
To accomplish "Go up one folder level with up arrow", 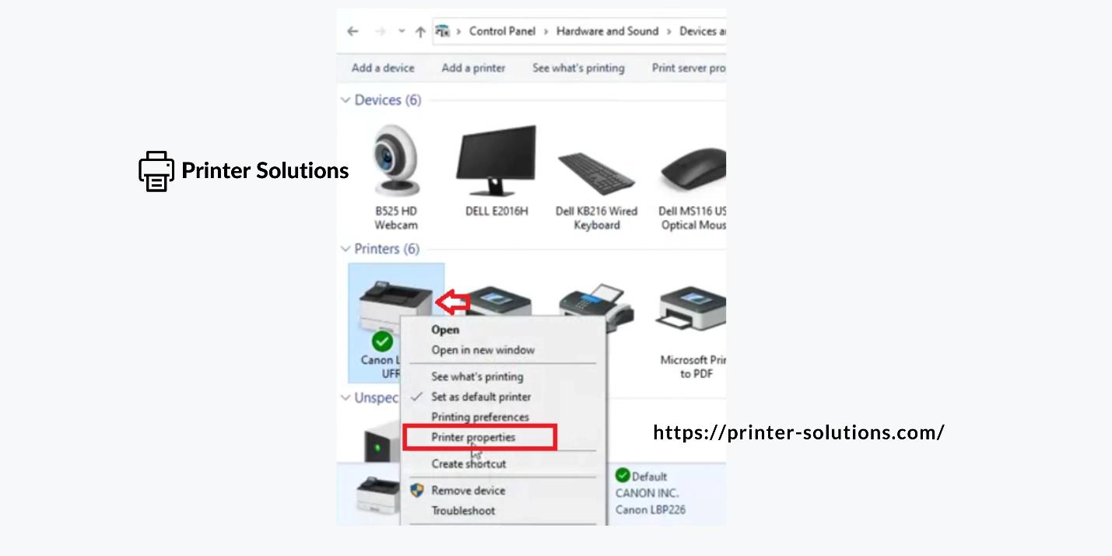I will tap(420, 32).
